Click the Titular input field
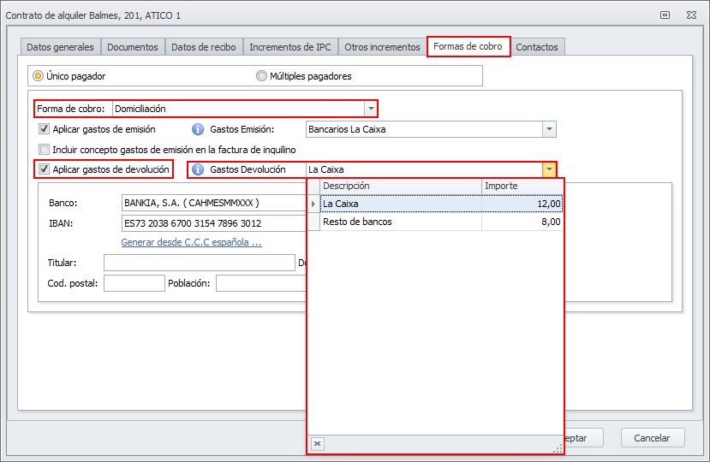This screenshot has height=462, width=710. point(200,263)
